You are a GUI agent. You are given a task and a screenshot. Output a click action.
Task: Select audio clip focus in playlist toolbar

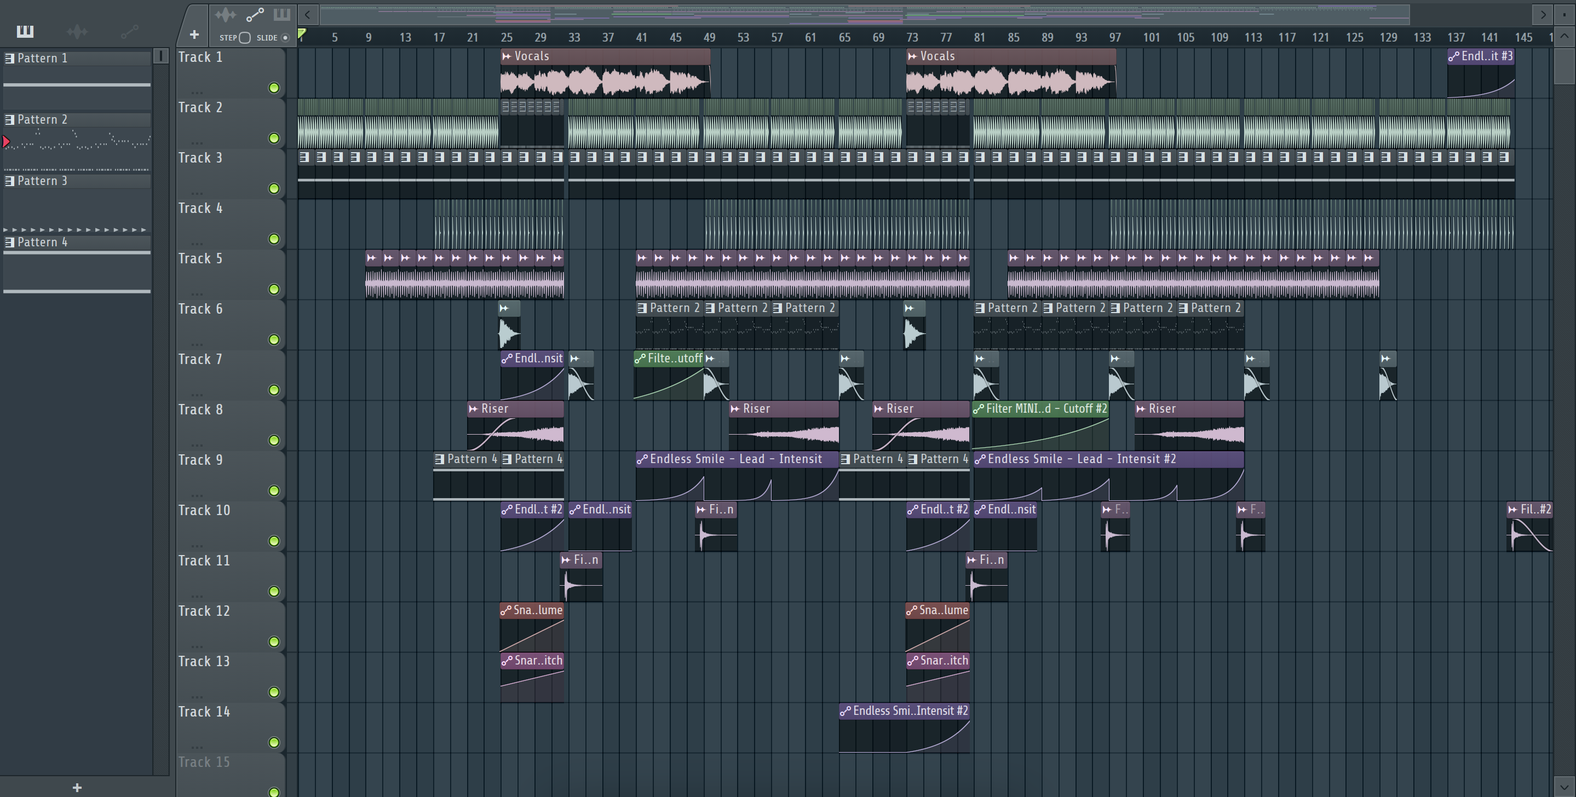[225, 14]
